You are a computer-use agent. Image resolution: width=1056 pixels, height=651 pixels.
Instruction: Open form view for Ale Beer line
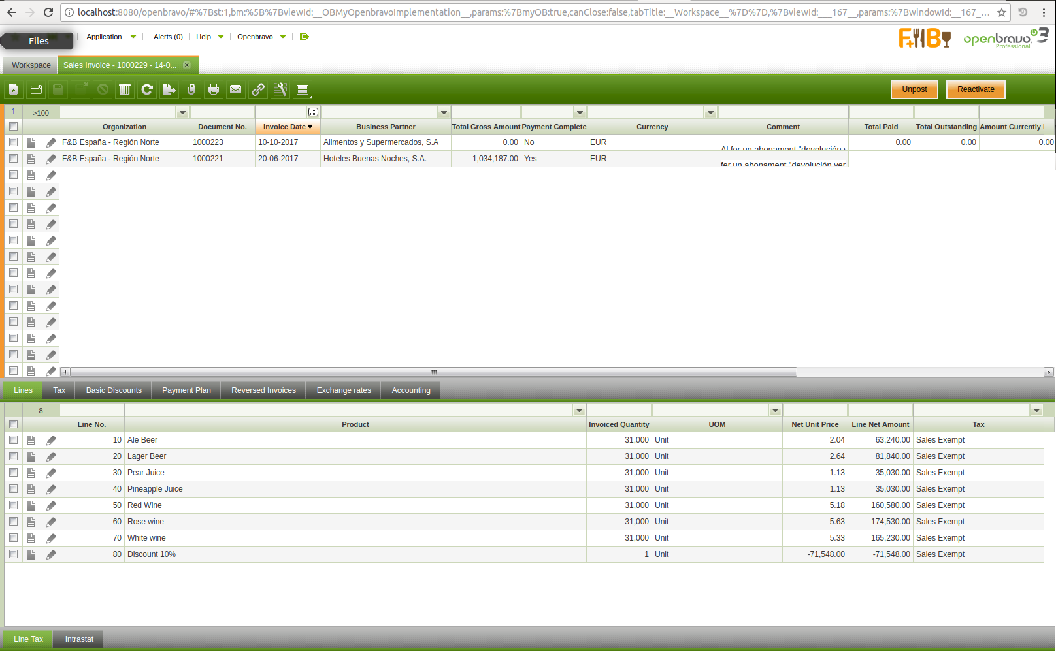(31, 440)
